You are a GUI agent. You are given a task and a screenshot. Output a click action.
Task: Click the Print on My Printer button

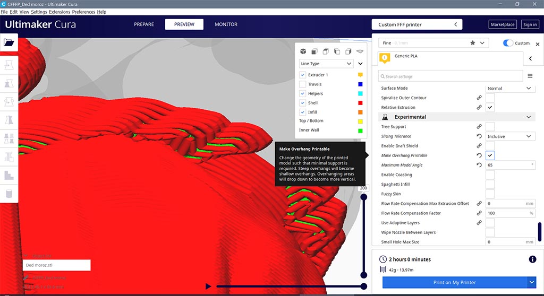point(454,282)
